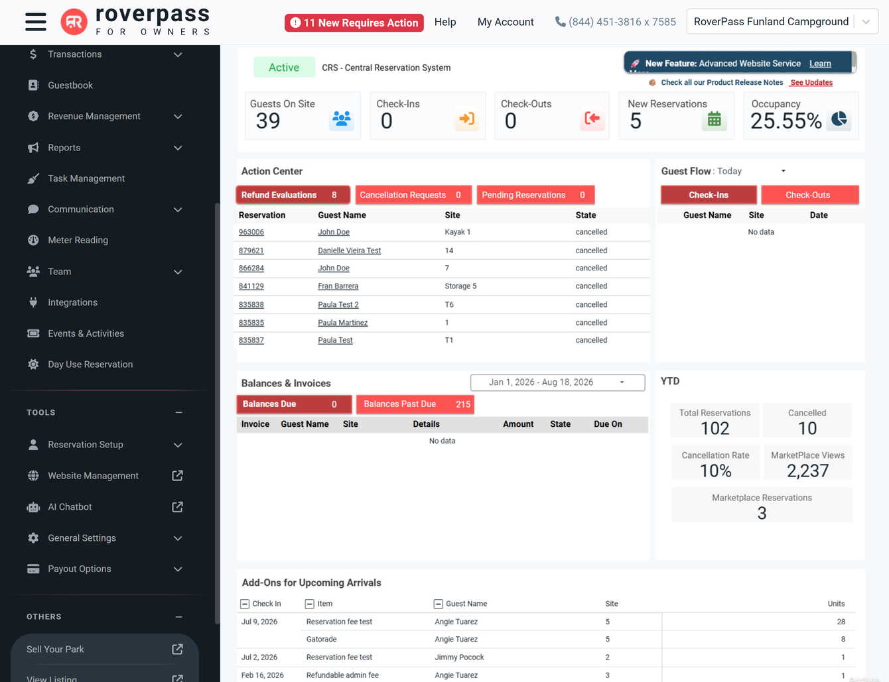Open reservation 835837 link
Image resolution: width=889 pixels, height=682 pixels.
click(251, 340)
